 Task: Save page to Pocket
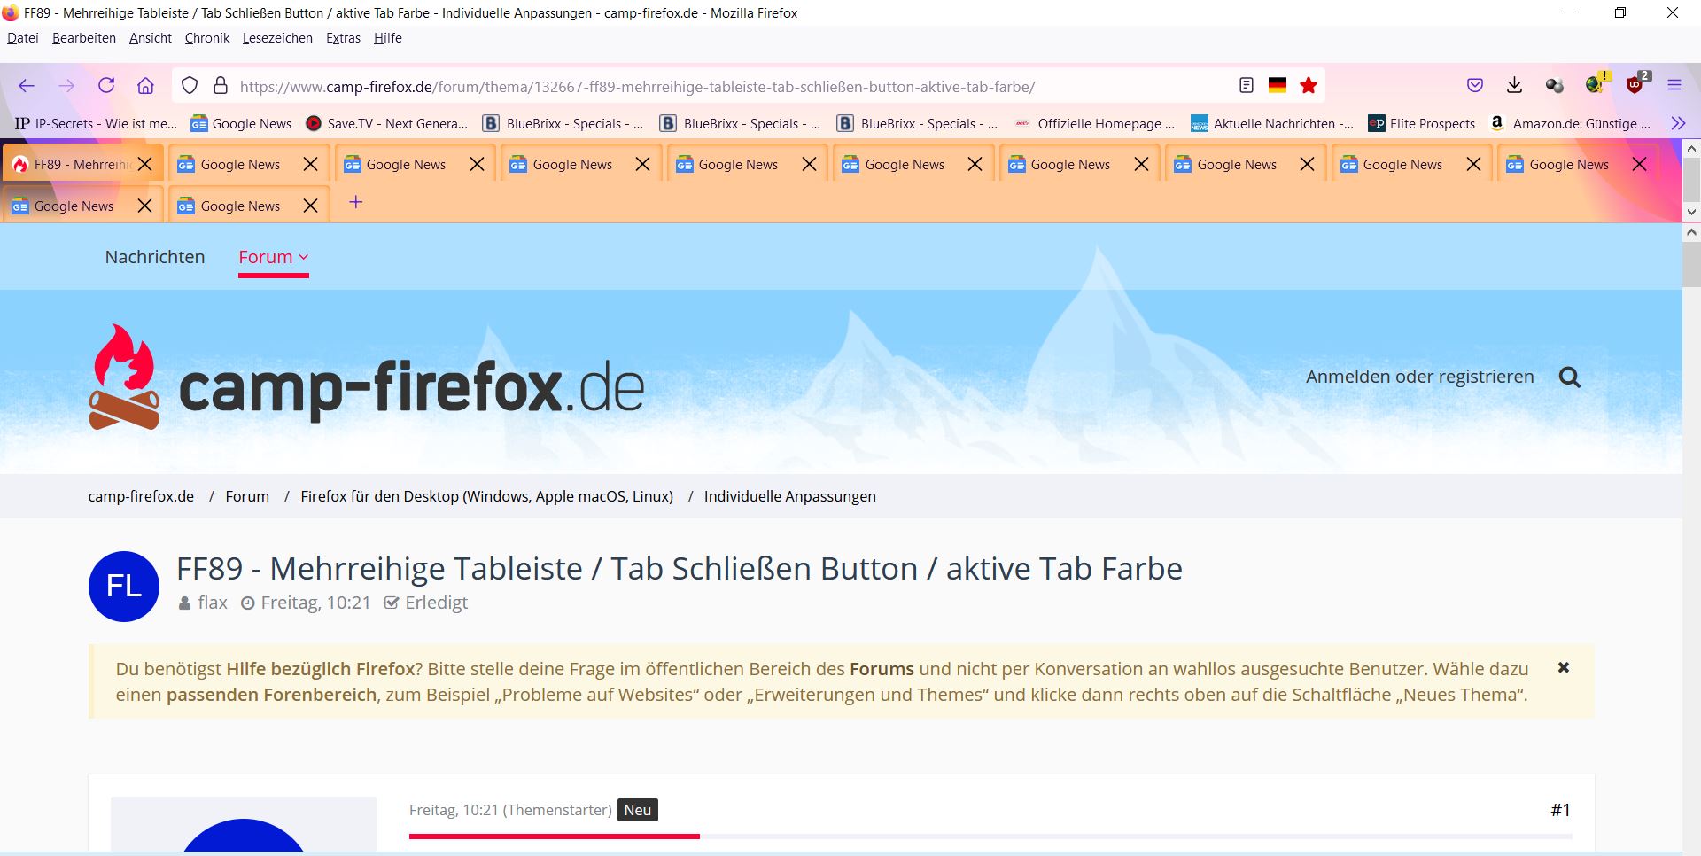coord(1475,86)
